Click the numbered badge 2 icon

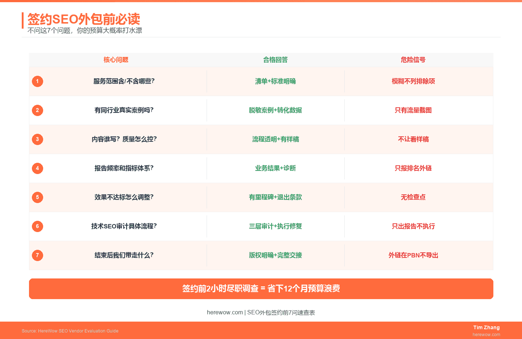coord(37,110)
